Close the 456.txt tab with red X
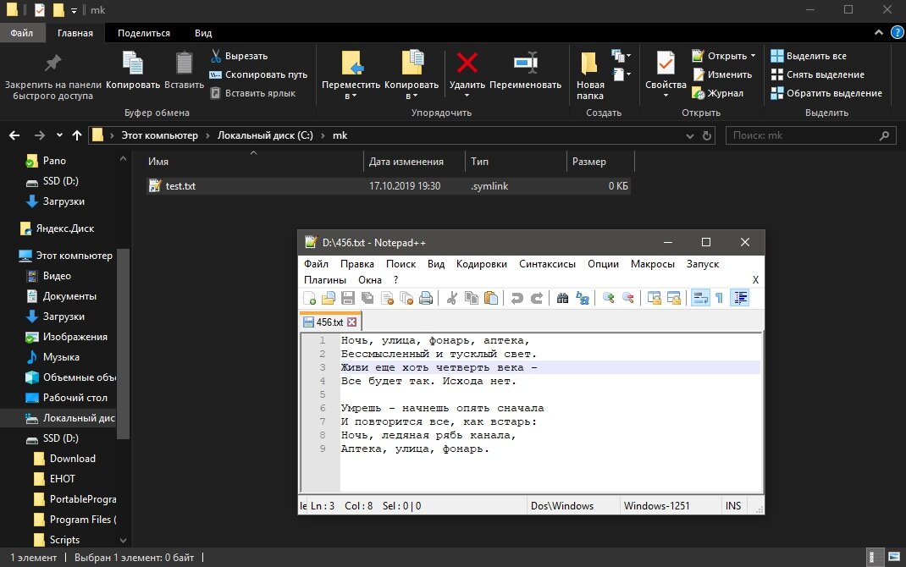The width and height of the screenshot is (906, 567). [x=352, y=322]
